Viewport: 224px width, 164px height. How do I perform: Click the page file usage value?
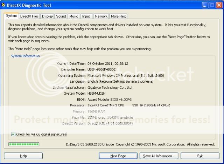click(x=110, y=117)
